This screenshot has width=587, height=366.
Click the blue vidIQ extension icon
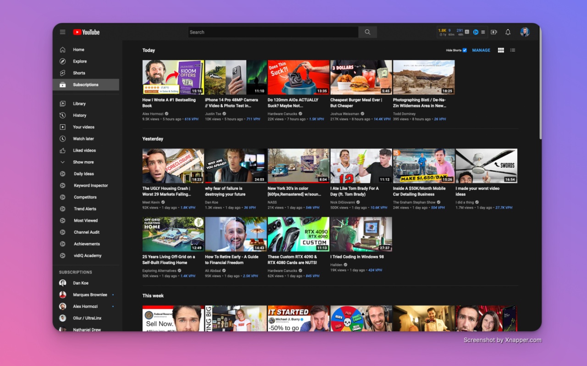pyautogui.click(x=476, y=32)
